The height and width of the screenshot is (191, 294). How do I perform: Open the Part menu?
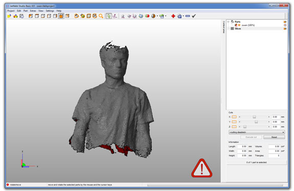click(26, 11)
